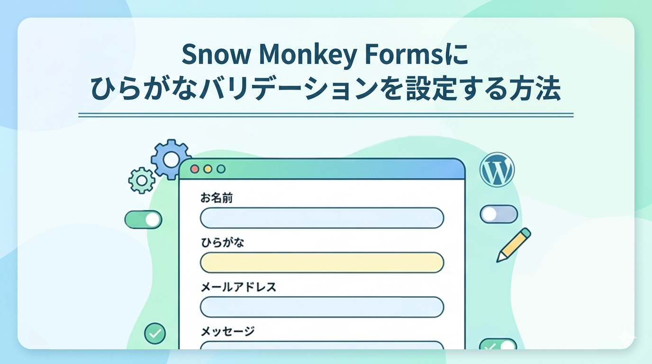Click the メールアドレス field label
This screenshot has height=364, width=652.
pos(238,287)
